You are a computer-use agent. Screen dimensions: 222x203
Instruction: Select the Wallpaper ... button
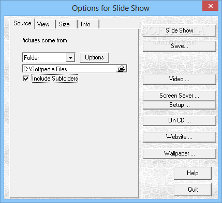[x=180, y=153]
